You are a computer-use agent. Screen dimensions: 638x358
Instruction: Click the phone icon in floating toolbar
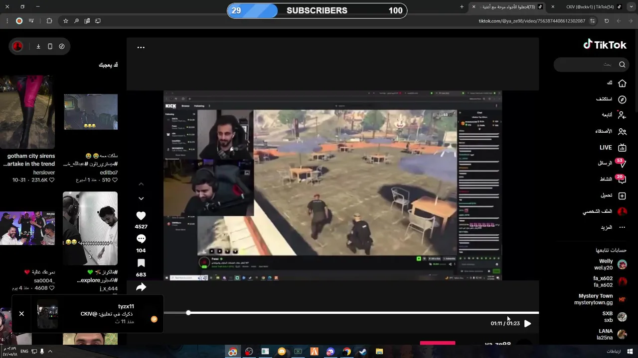(x=50, y=46)
